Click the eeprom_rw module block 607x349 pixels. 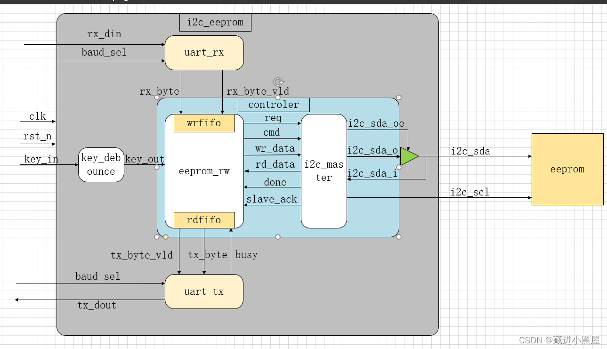point(204,171)
